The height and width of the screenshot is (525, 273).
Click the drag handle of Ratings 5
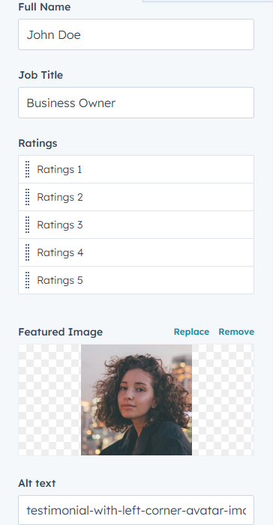coord(28,280)
